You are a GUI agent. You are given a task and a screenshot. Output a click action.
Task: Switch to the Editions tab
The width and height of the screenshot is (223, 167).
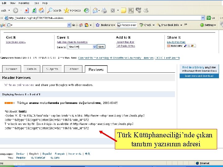(x=73, y=69)
